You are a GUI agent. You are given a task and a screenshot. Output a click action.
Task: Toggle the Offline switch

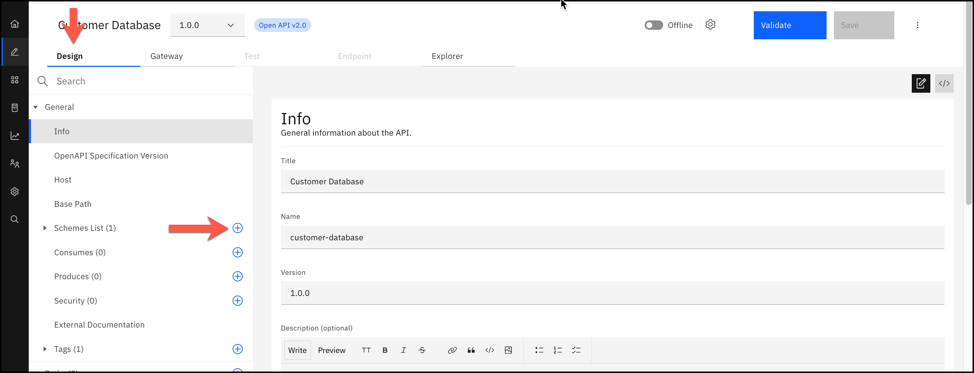653,25
